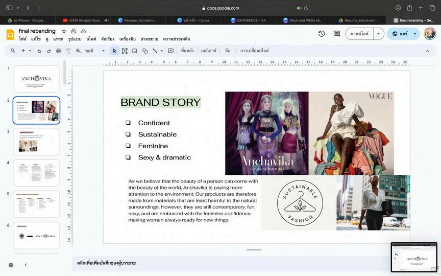Insert an image with image tool
Screen dimensions: 441x276
pyautogui.click(x=135, y=51)
